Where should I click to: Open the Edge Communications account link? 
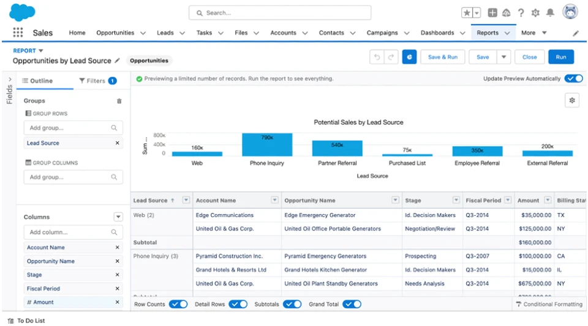tap(225, 215)
